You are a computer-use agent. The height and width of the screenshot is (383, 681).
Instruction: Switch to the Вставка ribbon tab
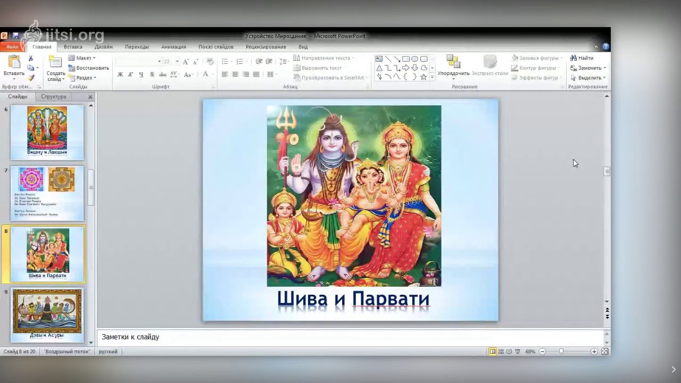(73, 47)
